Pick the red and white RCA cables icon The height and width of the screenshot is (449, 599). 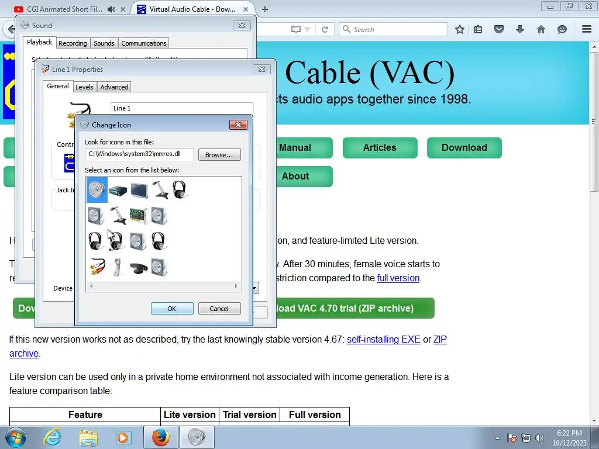97,267
